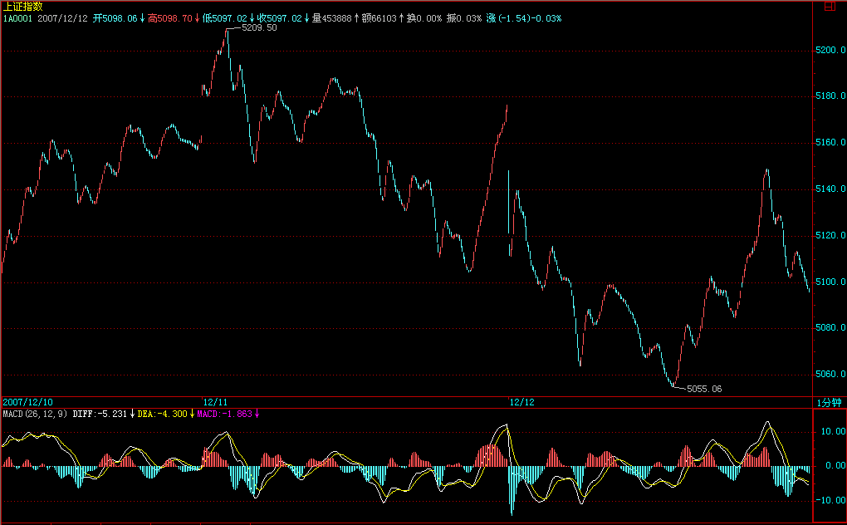Click the 量453888 volume field

(x=335, y=17)
